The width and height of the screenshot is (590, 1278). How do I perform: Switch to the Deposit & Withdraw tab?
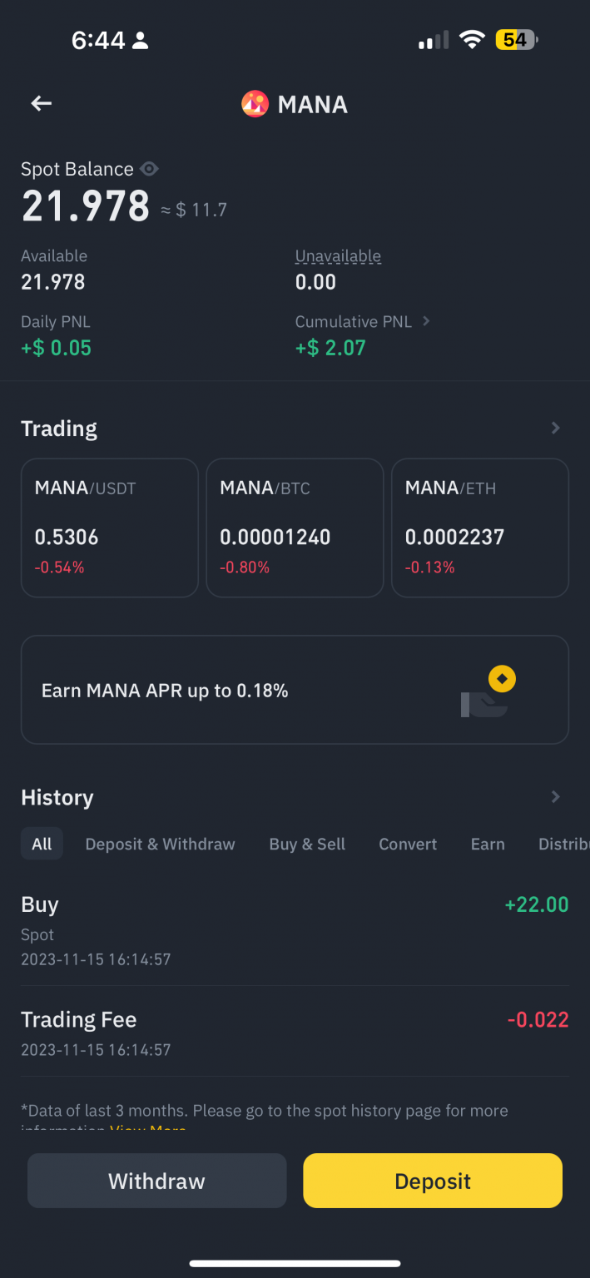pyautogui.click(x=160, y=844)
